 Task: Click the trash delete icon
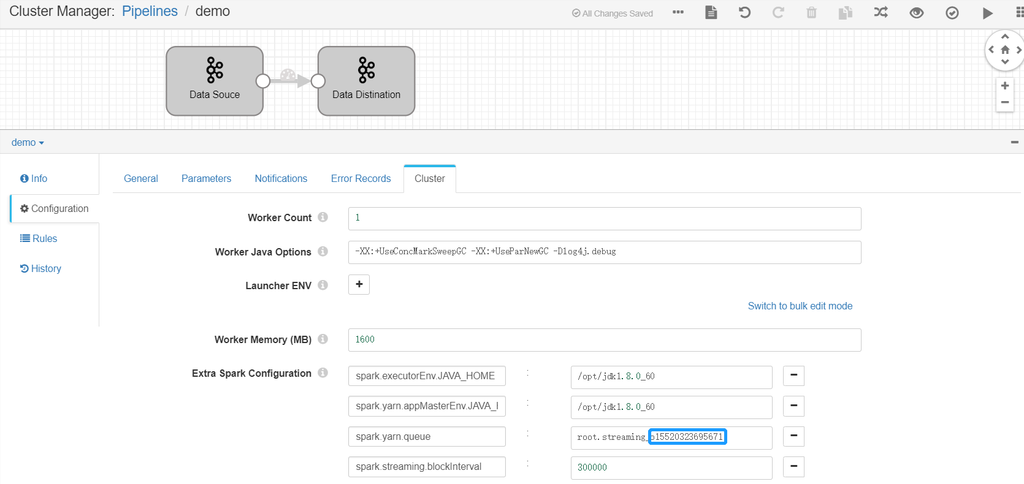coord(811,12)
